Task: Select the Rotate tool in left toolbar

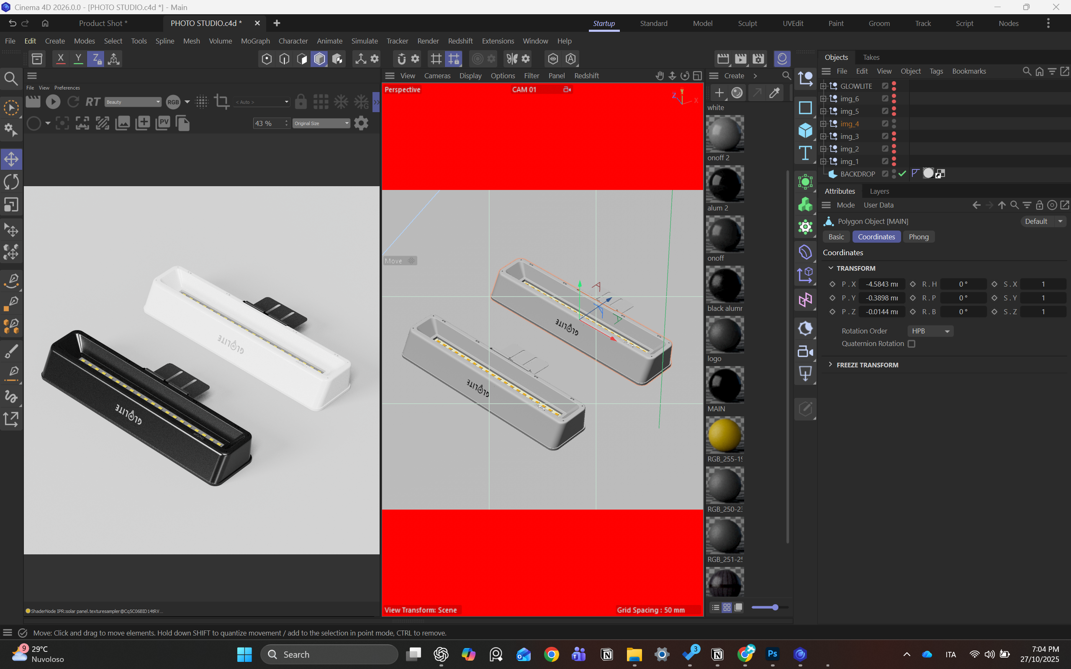Action: tap(11, 182)
